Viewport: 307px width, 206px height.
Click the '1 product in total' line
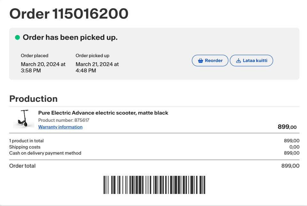26,141
